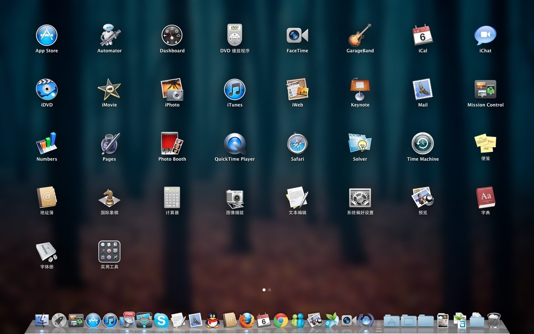Screen dimensions: 534x334
Task: Switch to second Launchpad page dot
Action: click(270, 289)
